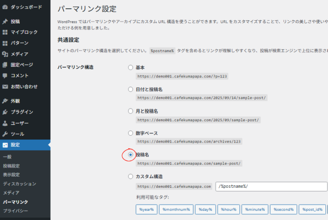328x220 pixels.
Task: Go to 表示設定 submenu
Action: pos(11,175)
